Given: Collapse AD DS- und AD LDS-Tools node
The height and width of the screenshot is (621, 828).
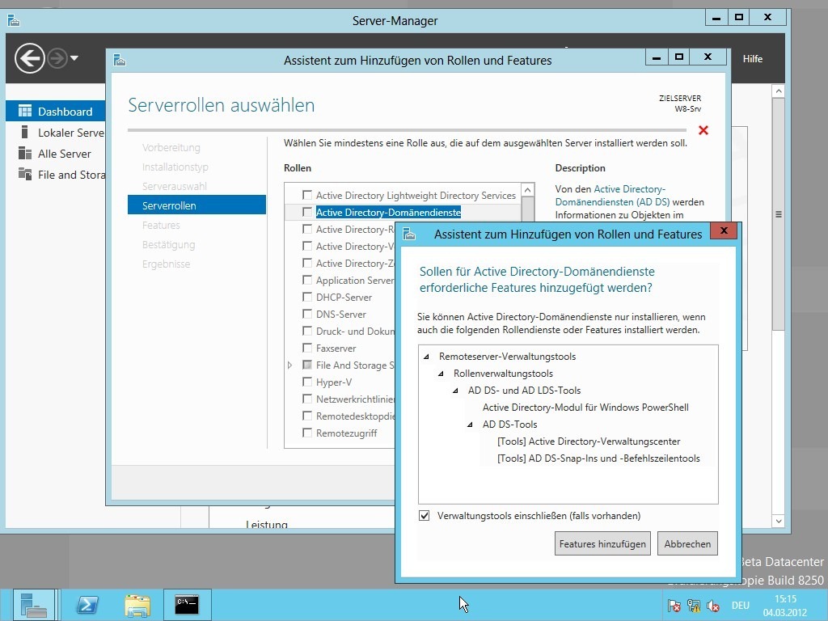Looking at the screenshot, I should pyautogui.click(x=455, y=391).
